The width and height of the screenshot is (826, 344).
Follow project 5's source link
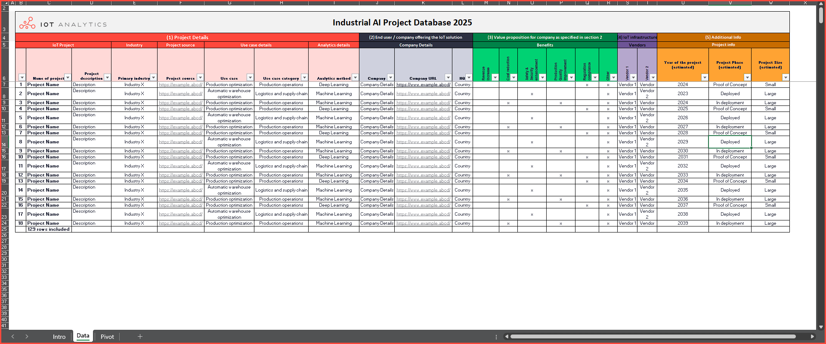[x=180, y=118]
